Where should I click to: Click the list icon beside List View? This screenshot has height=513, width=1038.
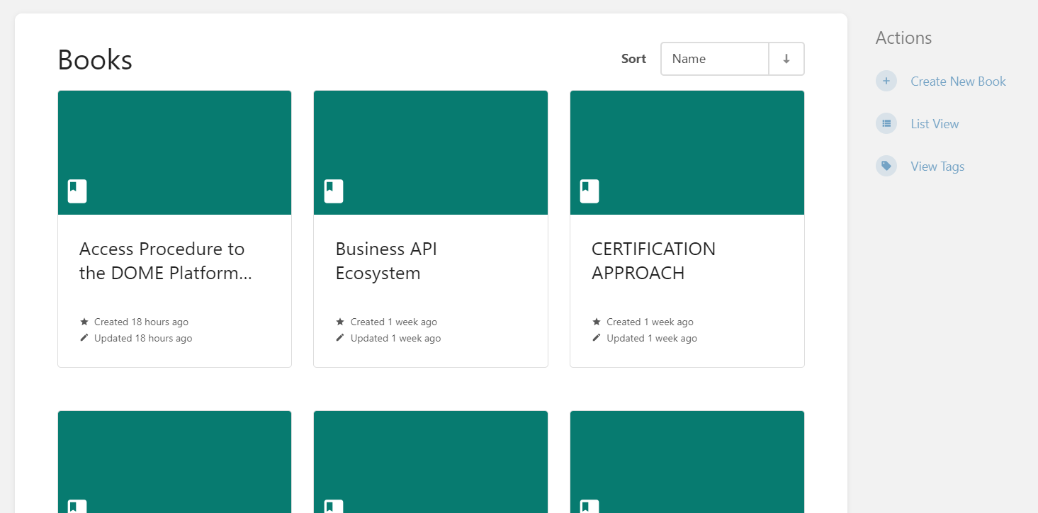pyautogui.click(x=886, y=123)
